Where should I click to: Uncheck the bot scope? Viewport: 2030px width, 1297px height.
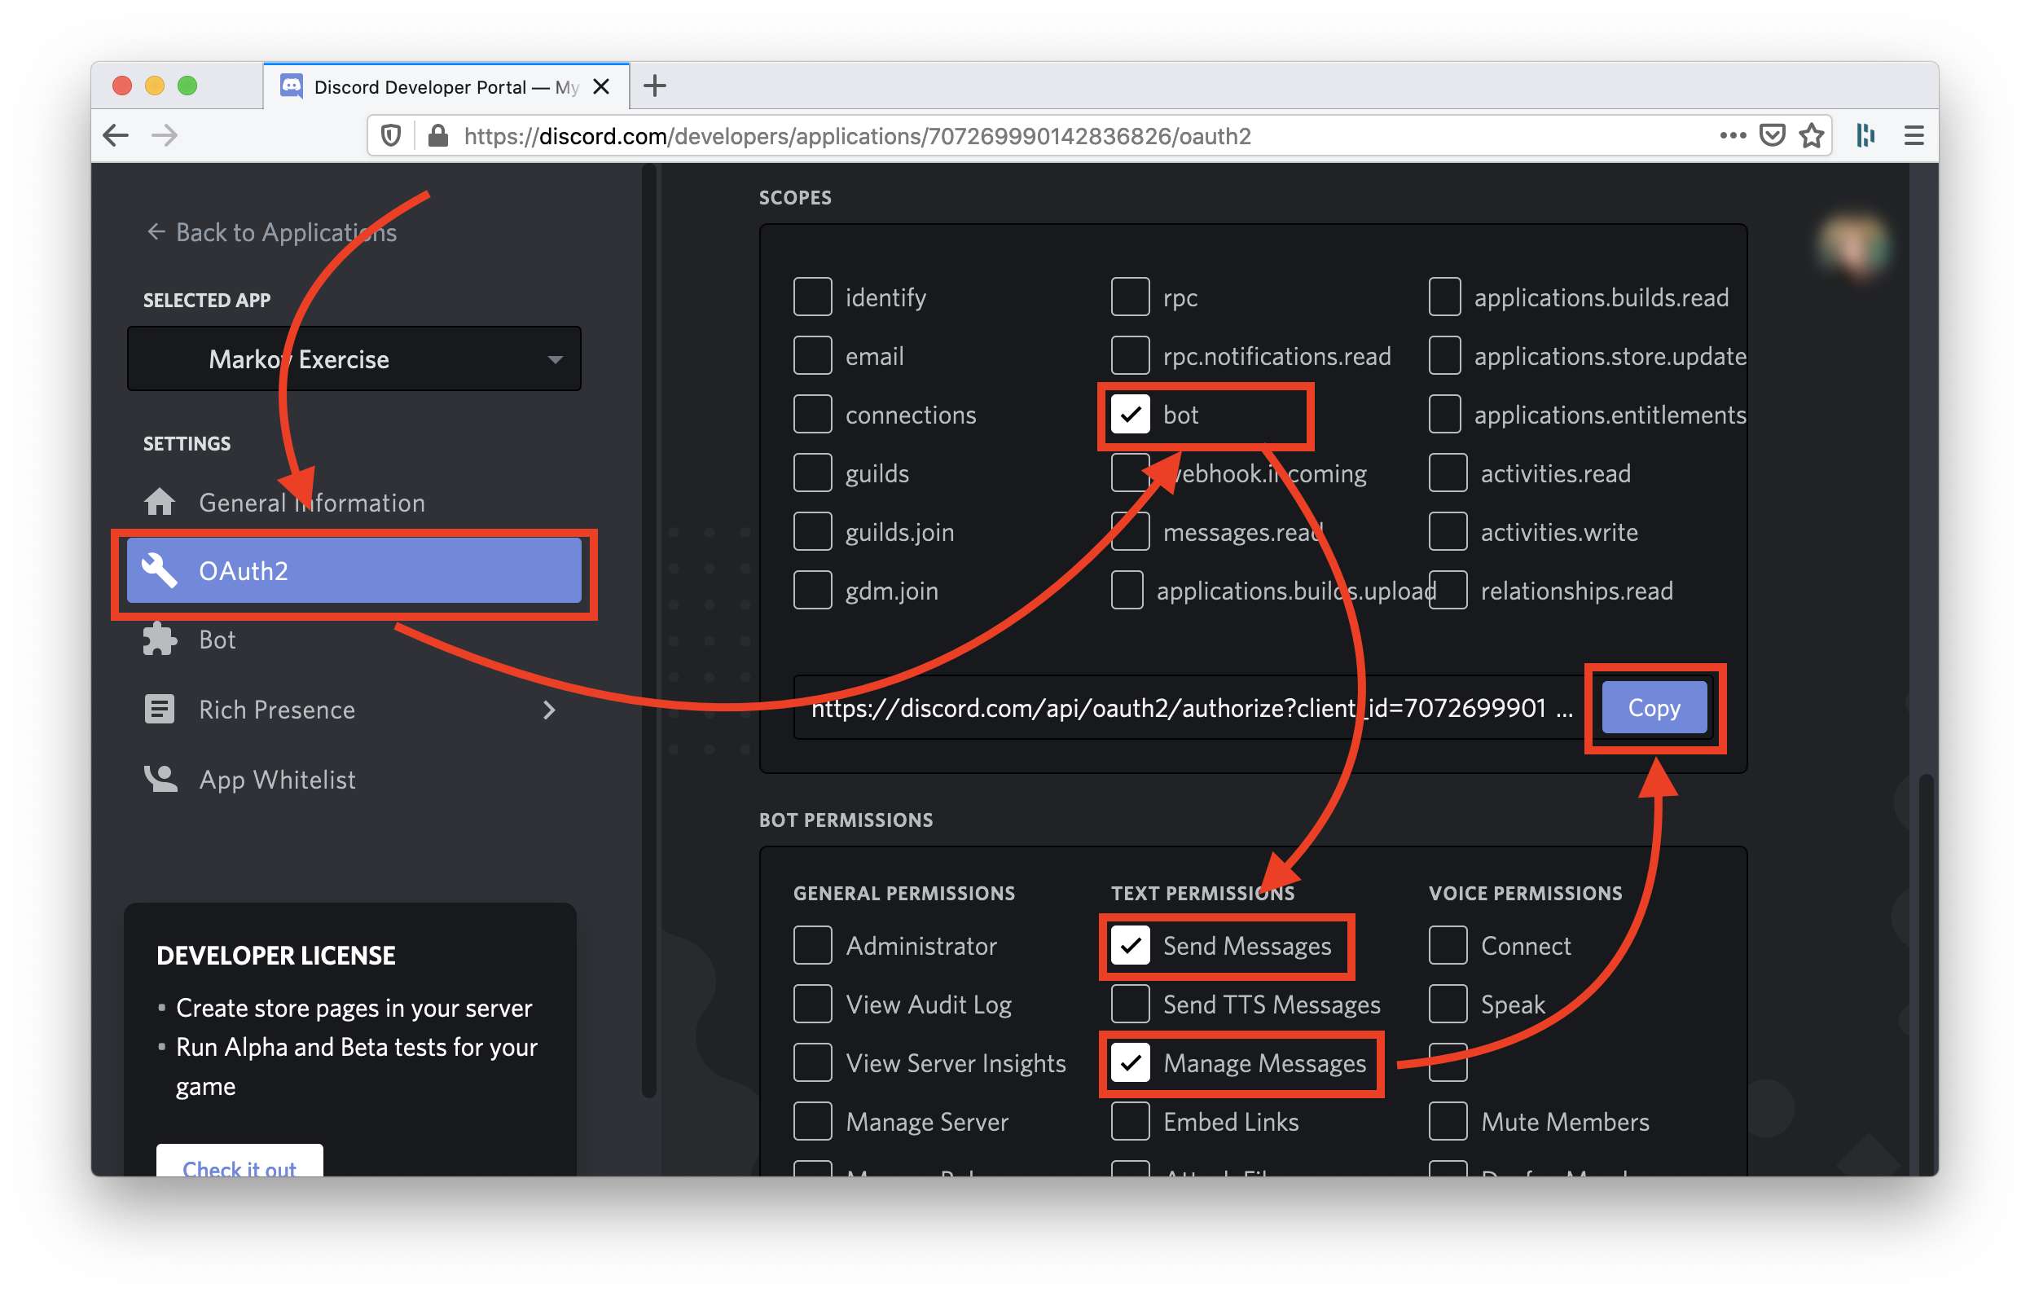click(1131, 415)
